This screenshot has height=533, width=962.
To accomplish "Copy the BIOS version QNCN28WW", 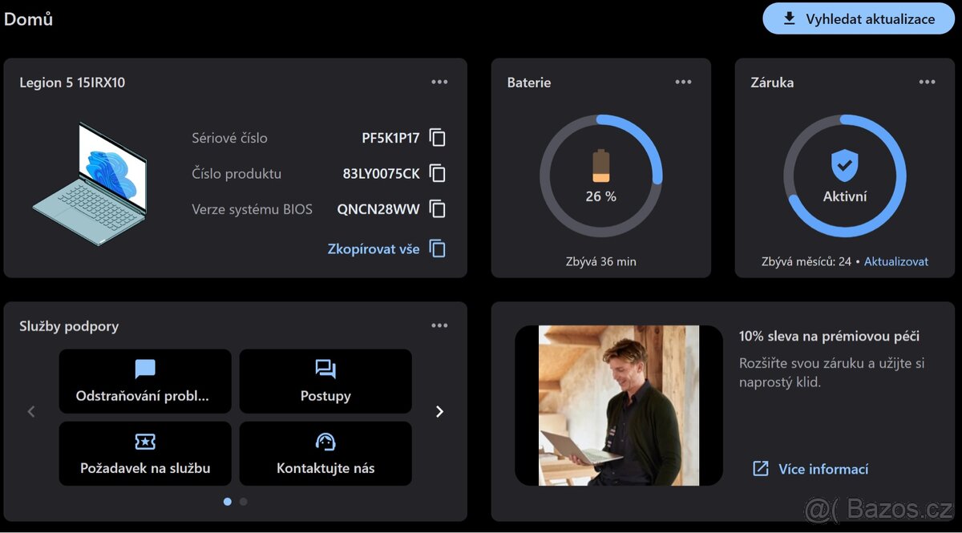I will (437, 209).
